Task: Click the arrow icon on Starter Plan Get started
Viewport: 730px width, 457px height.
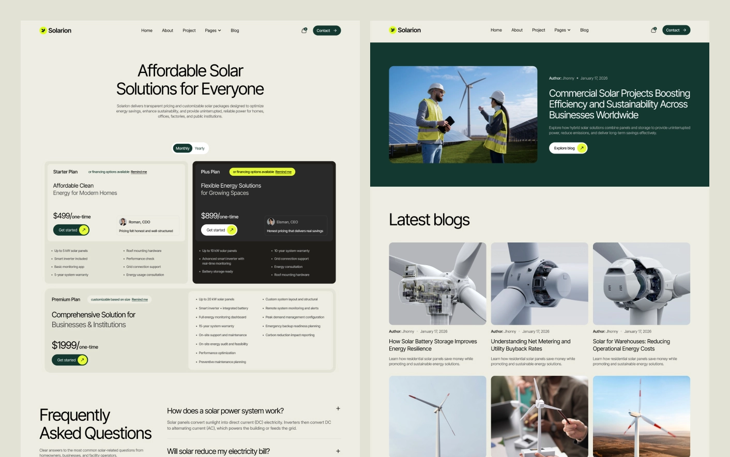Action: (x=83, y=230)
